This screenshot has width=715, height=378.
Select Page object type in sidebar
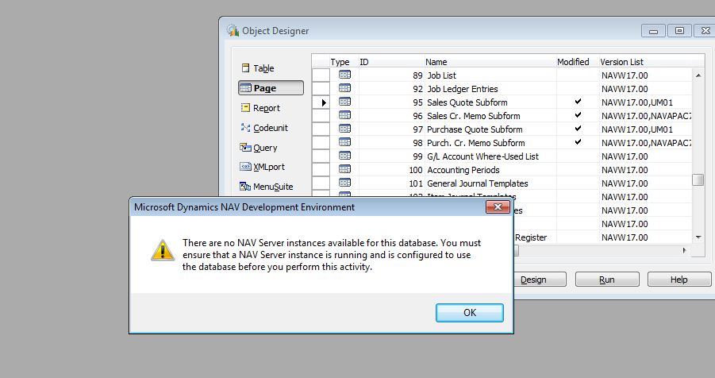coord(271,87)
